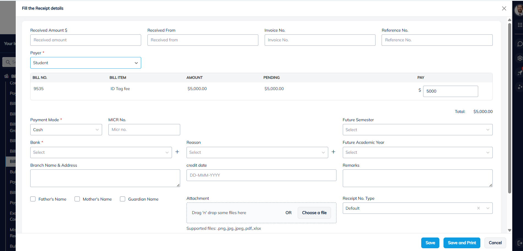Clear the Receipt No. Type Default value
Screen dimensions: 523x251
(x=478, y=208)
